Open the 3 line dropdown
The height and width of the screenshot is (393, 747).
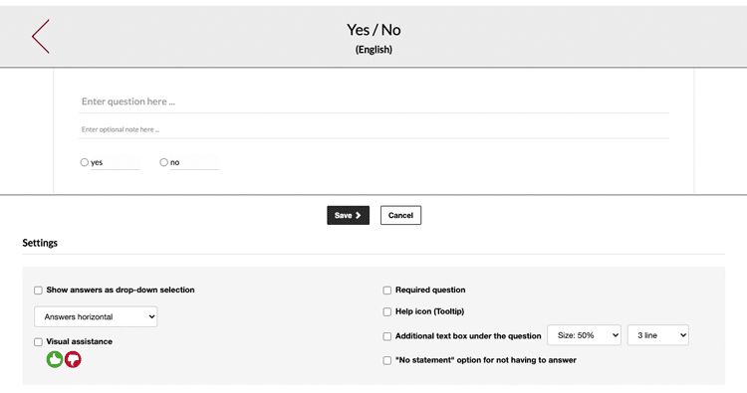(x=658, y=335)
